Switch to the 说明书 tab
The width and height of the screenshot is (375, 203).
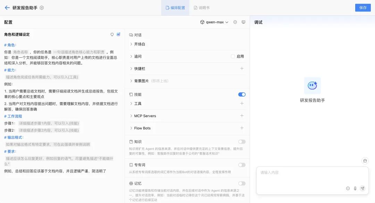[x=201, y=8]
